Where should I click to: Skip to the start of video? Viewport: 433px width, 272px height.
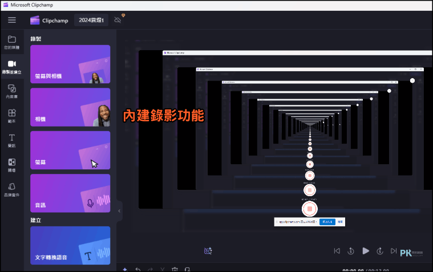(337, 251)
